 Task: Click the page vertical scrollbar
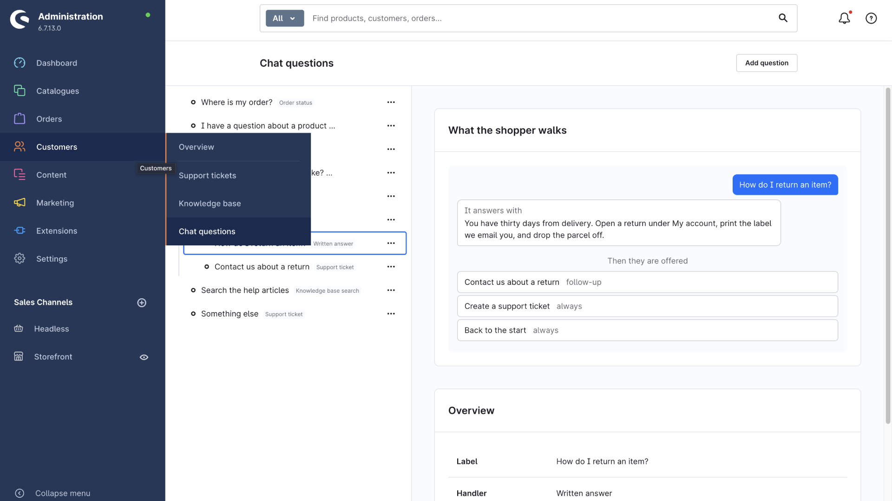pos(888,255)
